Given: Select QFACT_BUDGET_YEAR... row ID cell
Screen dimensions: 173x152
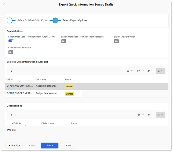Looking at the screenshot, I should (x=20, y=93).
